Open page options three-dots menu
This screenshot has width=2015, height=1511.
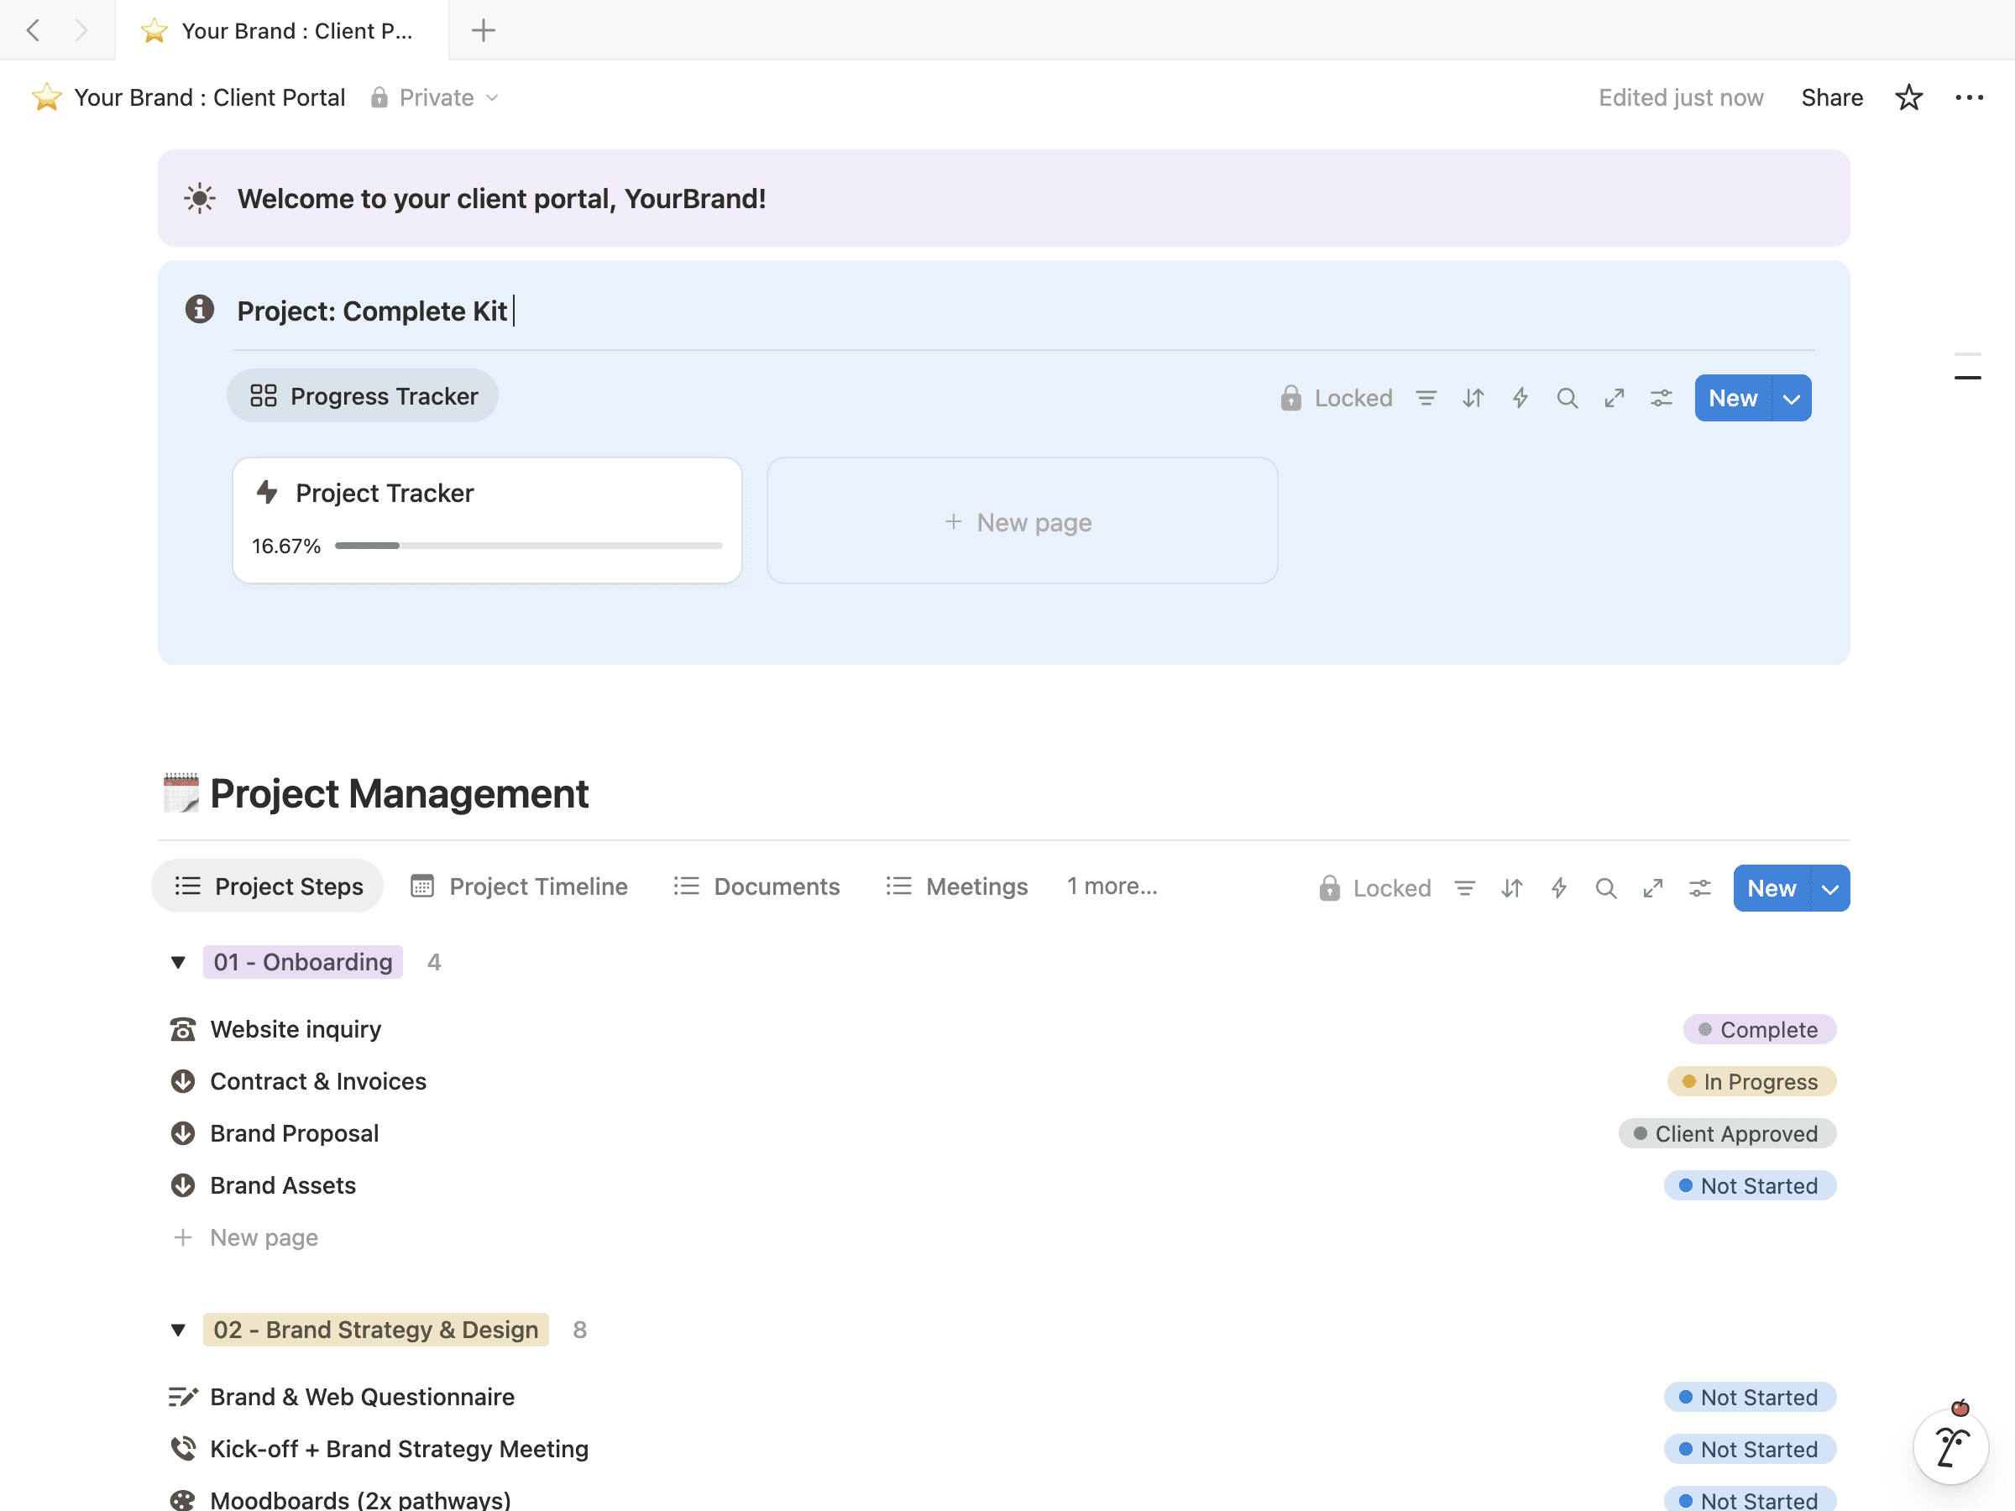tap(1969, 97)
